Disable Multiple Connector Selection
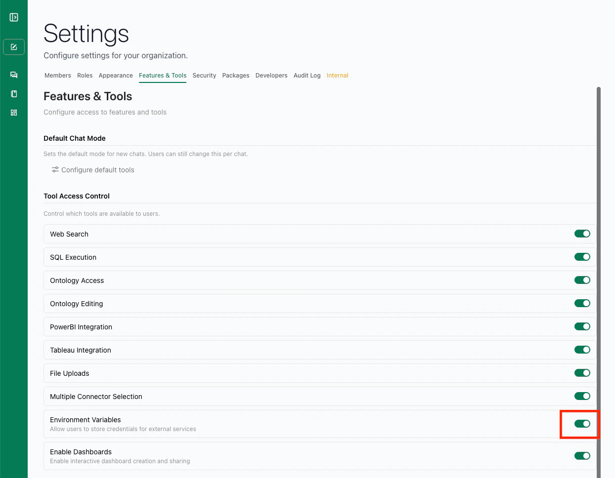 click(x=582, y=396)
